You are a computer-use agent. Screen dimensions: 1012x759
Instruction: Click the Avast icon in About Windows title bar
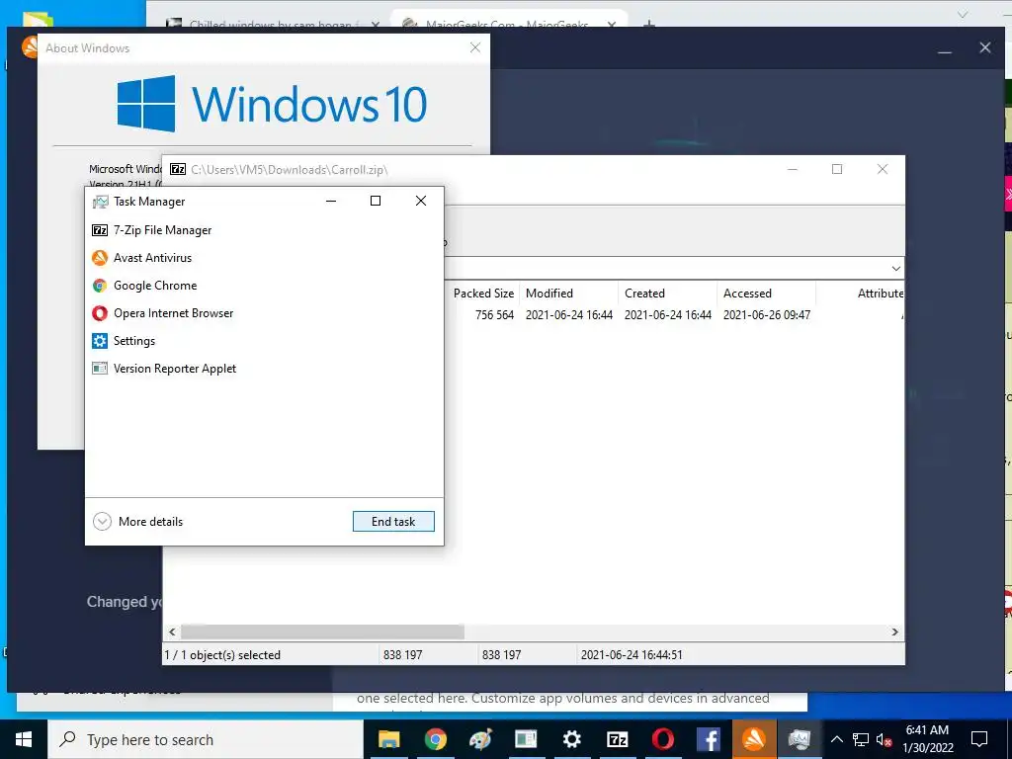(29, 47)
